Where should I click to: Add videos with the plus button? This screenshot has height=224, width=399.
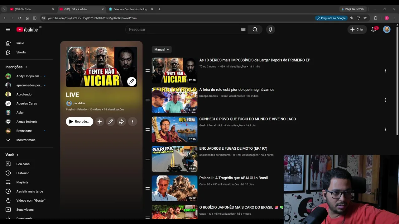(x=99, y=122)
